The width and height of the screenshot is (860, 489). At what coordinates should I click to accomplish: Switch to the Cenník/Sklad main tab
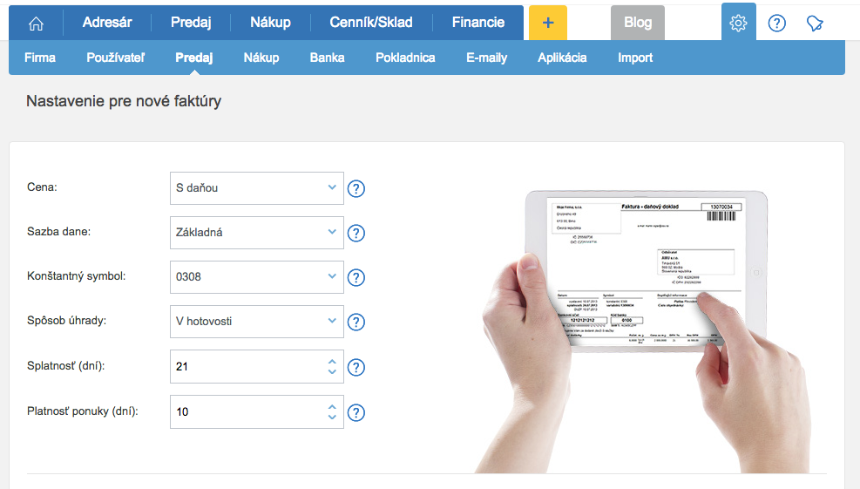(x=371, y=23)
